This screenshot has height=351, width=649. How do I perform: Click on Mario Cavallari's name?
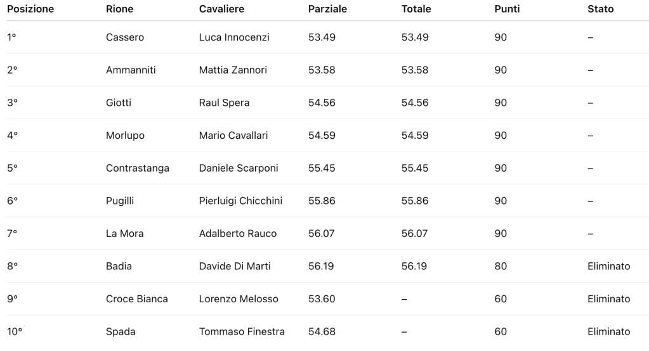coord(233,136)
